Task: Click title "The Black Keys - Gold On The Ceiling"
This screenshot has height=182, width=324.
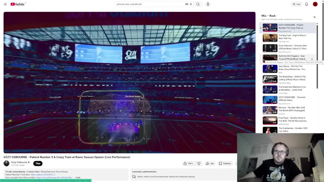Action: pos(292,78)
